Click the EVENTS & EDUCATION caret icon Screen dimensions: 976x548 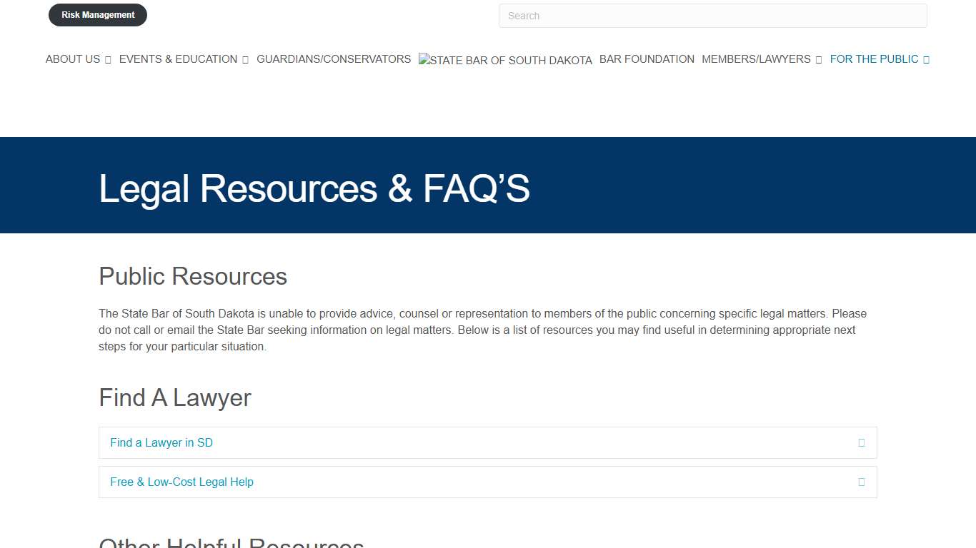(x=244, y=59)
